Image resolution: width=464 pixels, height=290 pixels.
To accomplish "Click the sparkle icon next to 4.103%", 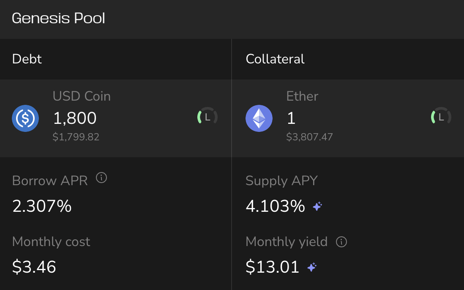I will click(317, 206).
